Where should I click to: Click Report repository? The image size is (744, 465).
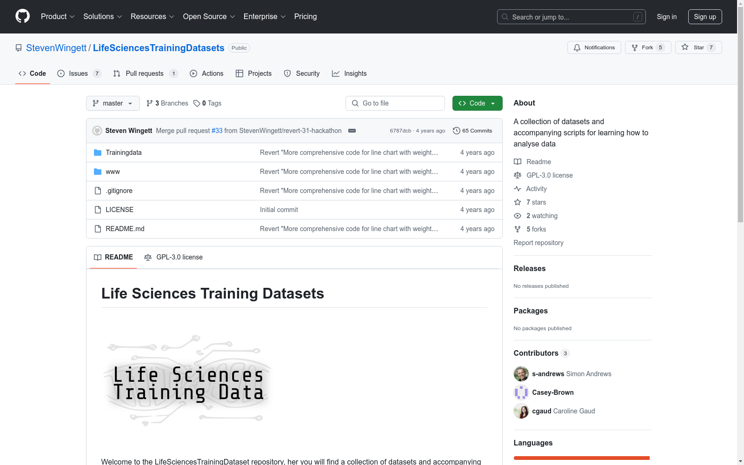538,243
